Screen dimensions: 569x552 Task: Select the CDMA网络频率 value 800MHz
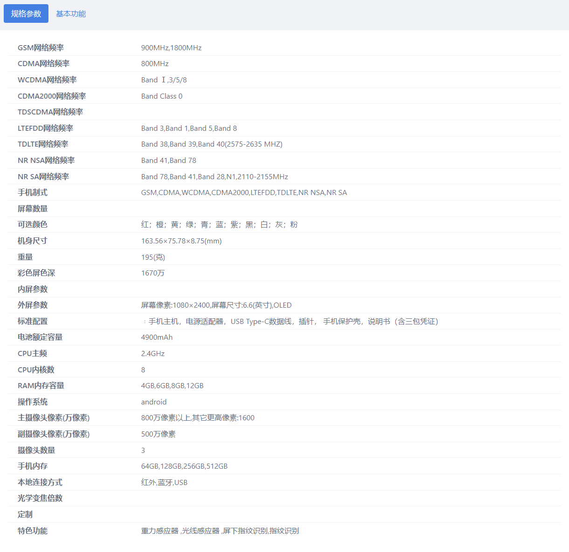click(x=155, y=63)
